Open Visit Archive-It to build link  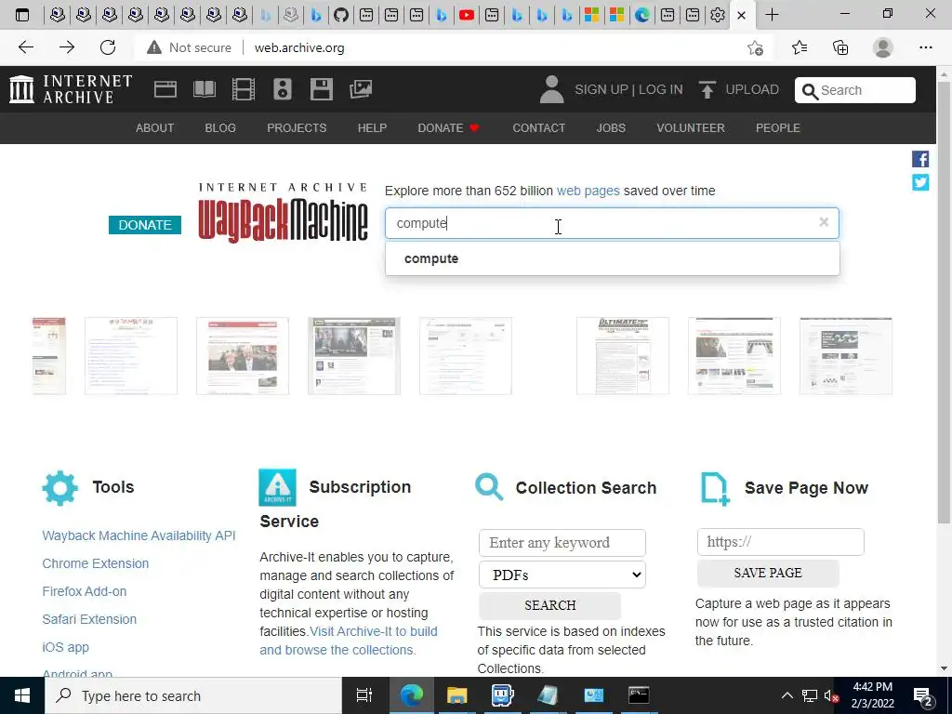[374, 631]
